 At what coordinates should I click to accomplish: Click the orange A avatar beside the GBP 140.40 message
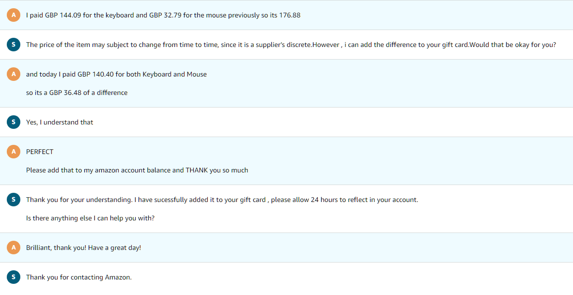[14, 74]
